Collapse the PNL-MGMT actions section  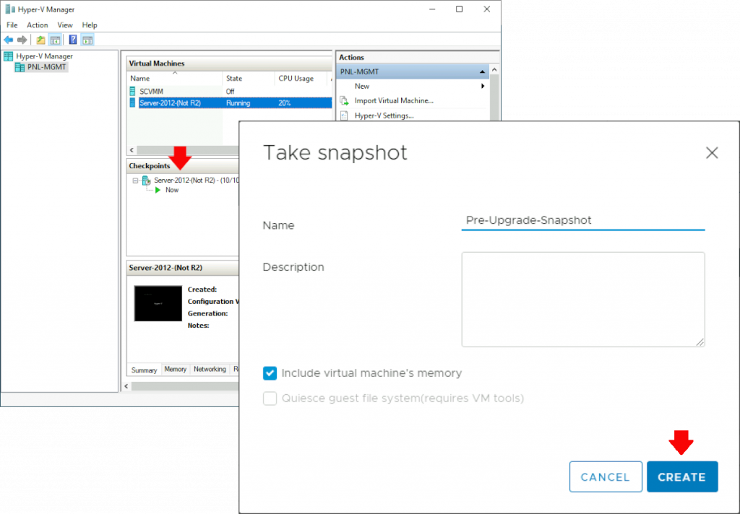483,71
